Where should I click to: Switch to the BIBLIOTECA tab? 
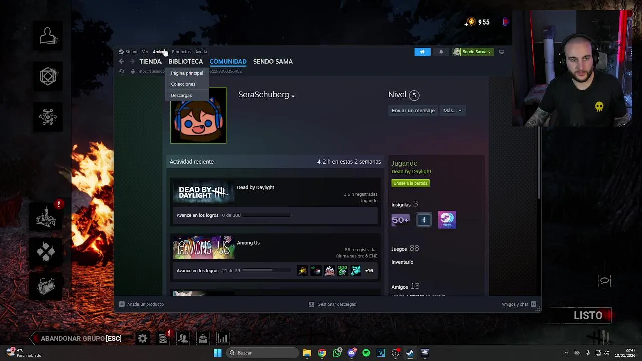click(x=186, y=62)
